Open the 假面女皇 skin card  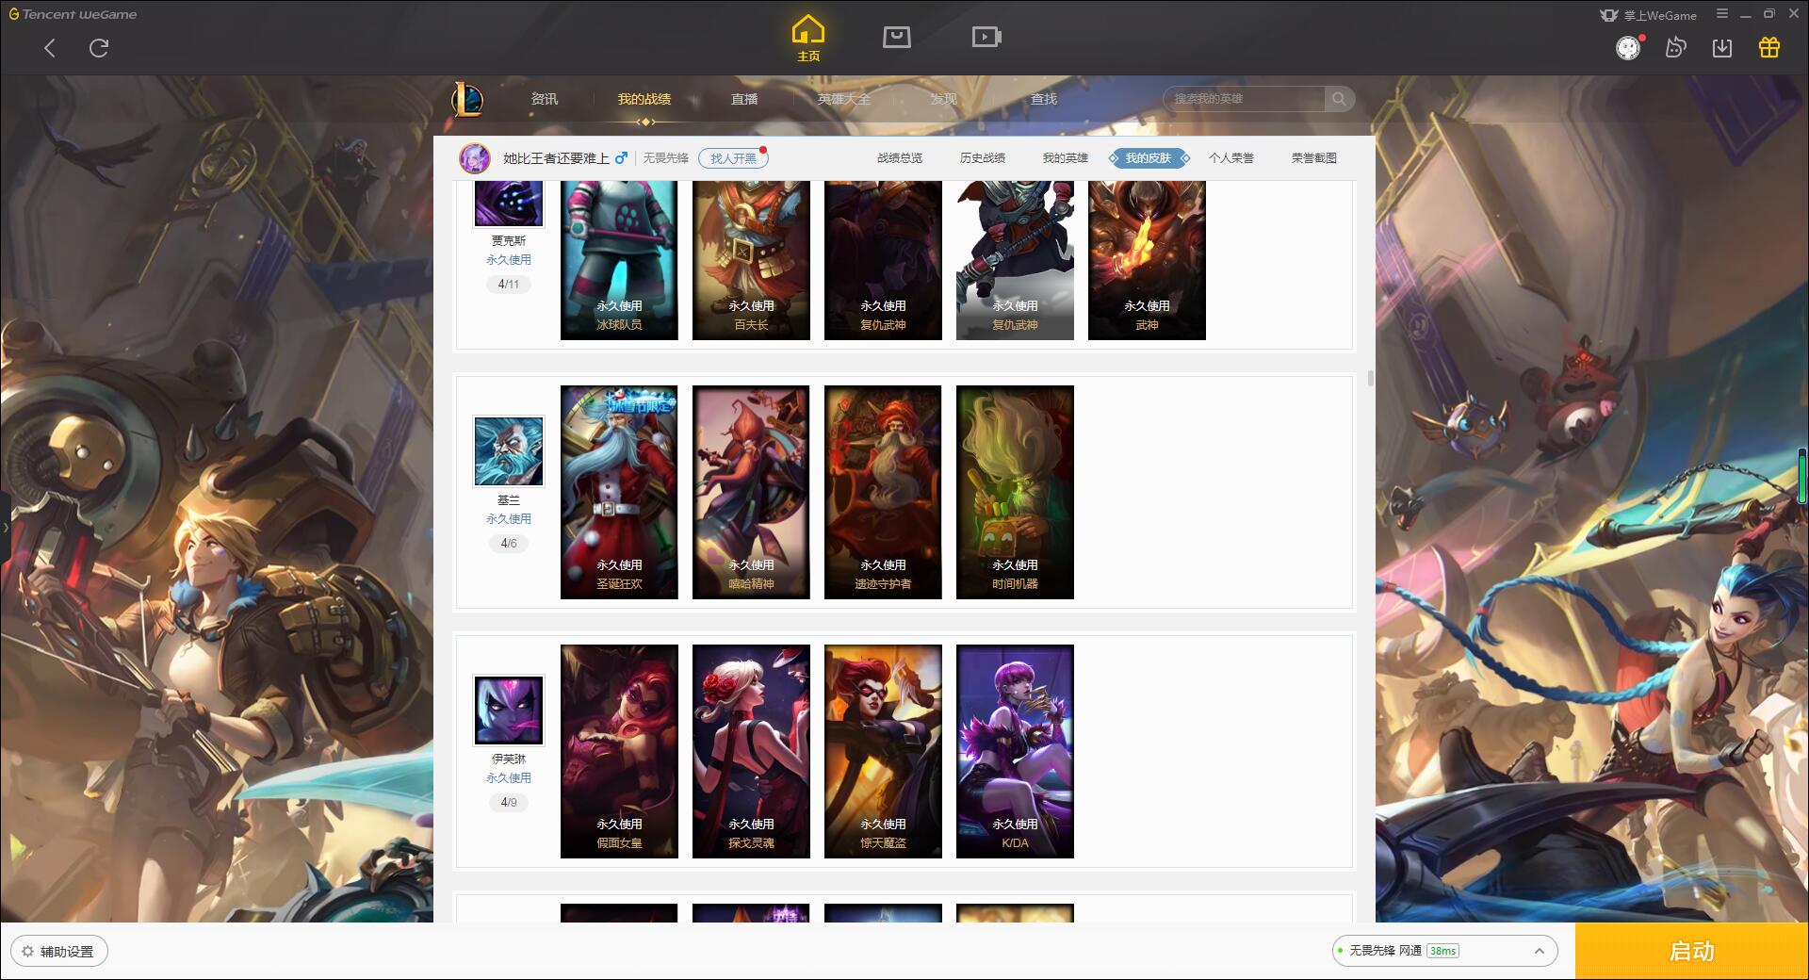point(619,751)
